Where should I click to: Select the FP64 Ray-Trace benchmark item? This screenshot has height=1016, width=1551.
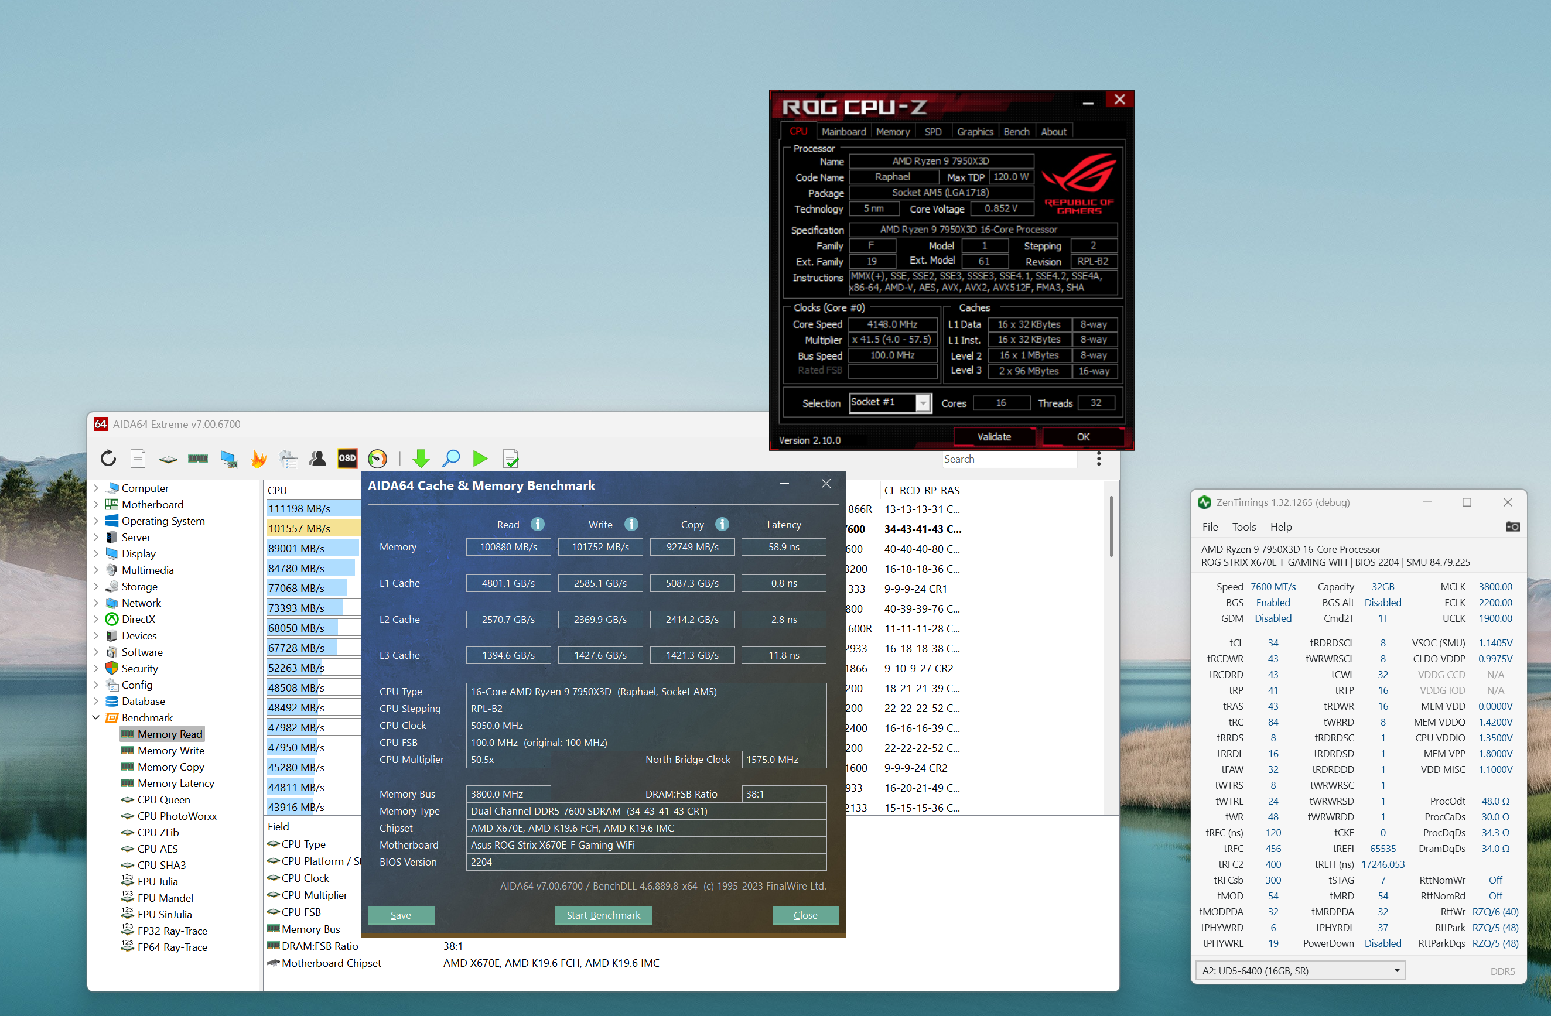pyautogui.click(x=172, y=947)
